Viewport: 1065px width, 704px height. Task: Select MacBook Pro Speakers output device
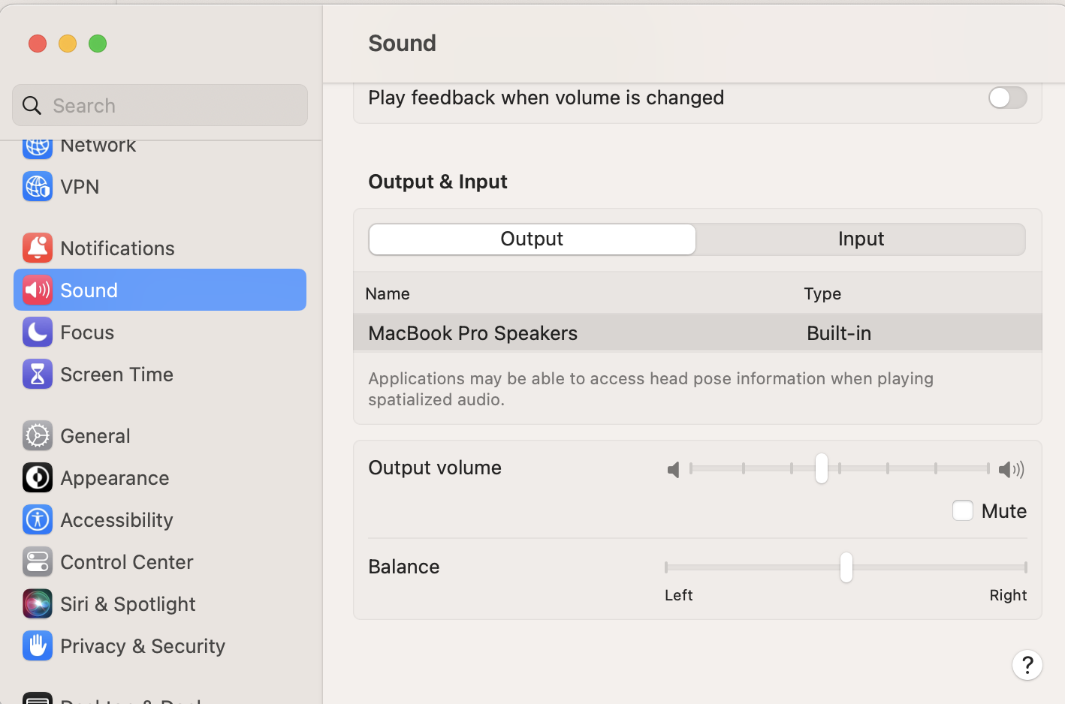[472, 332]
